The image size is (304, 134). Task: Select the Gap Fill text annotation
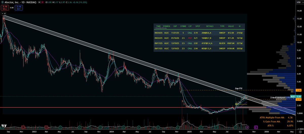pyautogui.click(x=239, y=89)
